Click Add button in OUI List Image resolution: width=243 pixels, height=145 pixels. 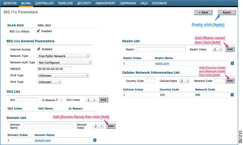click(103, 100)
